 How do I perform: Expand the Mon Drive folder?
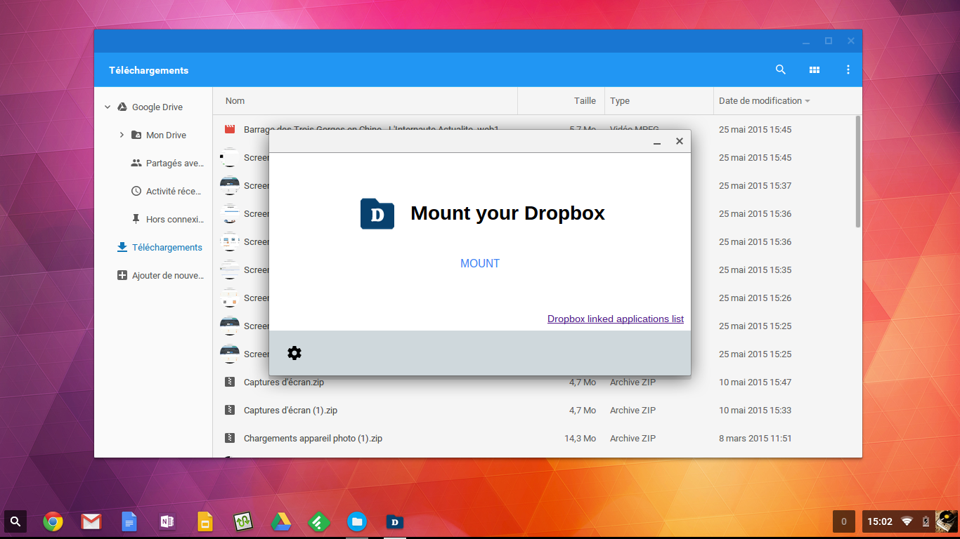tap(122, 135)
